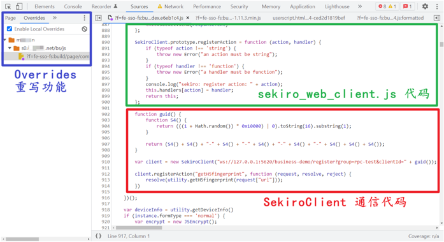The width and height of the screenshot is (444, 242).
Task: Open the userscript.html file tab
Action: (x=309, y=18)
